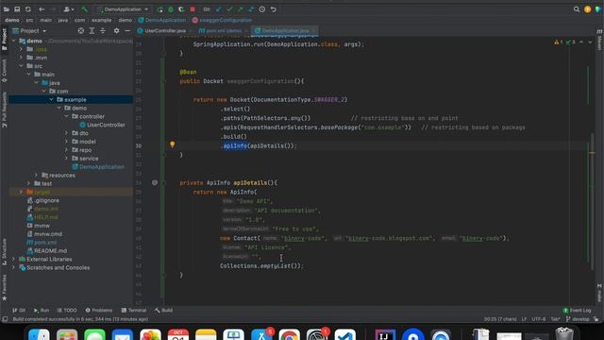This screenshot has height=340, width=604.
Task: Open the Event Log
Action: click(x=577, y=311)
